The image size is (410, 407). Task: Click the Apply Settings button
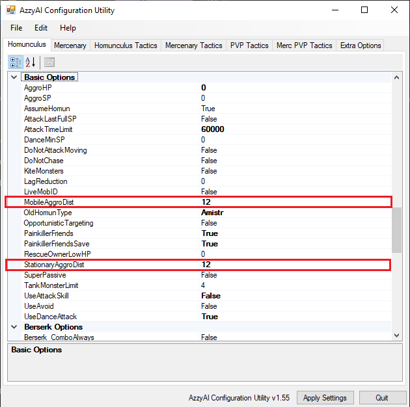(325, 398)
